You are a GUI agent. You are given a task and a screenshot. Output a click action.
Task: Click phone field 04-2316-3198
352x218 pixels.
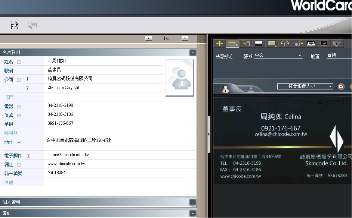tap(120, 105)
